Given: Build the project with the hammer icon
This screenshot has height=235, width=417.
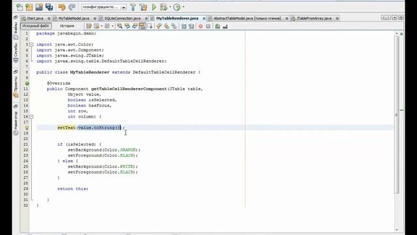Looking at the screenshot, I should (133, 7).
